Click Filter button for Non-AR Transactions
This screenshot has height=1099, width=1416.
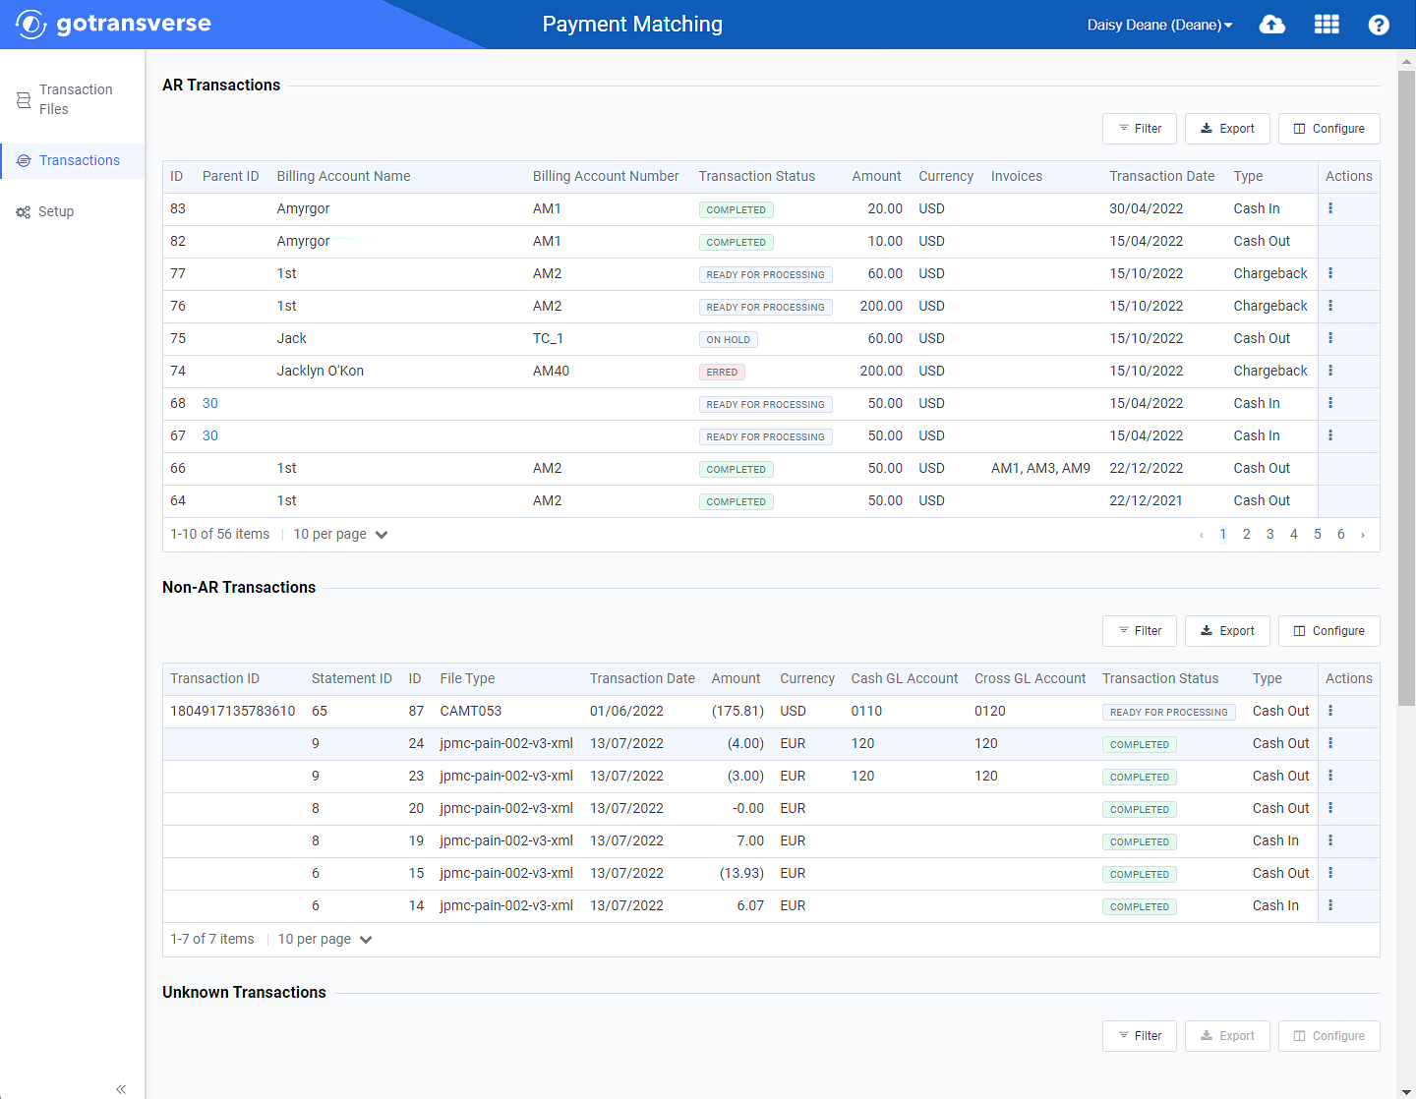[1140, 631]
